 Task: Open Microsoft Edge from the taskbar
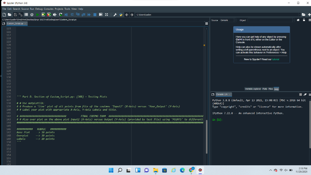pyautogui.click(x=182, y=170)
